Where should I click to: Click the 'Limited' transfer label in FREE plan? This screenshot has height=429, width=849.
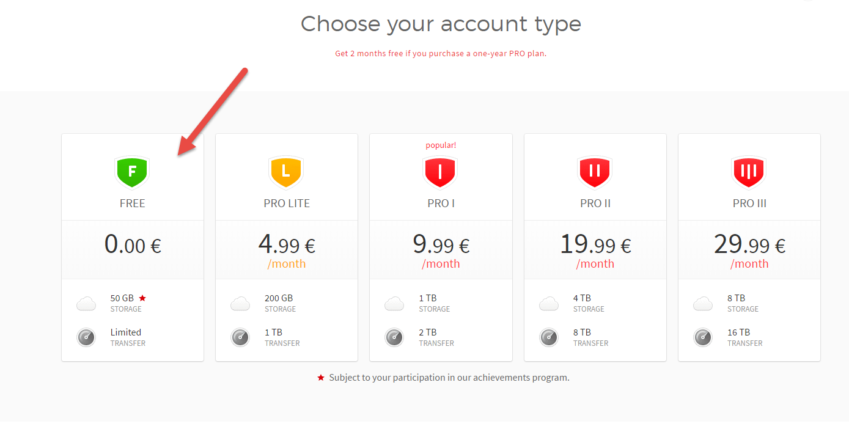(126, 332)
